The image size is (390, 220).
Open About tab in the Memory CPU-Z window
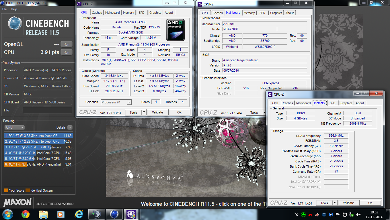[x=360, y=103]
